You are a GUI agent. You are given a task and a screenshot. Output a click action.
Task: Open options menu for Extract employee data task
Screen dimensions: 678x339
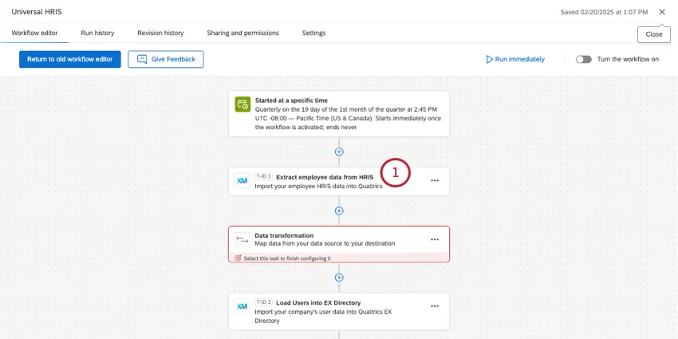coord(435,180)
